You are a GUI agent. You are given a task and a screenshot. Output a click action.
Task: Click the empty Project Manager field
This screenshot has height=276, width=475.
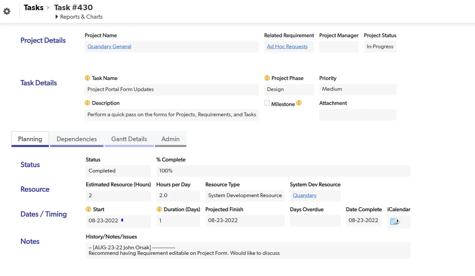click(x=339, y=46)
